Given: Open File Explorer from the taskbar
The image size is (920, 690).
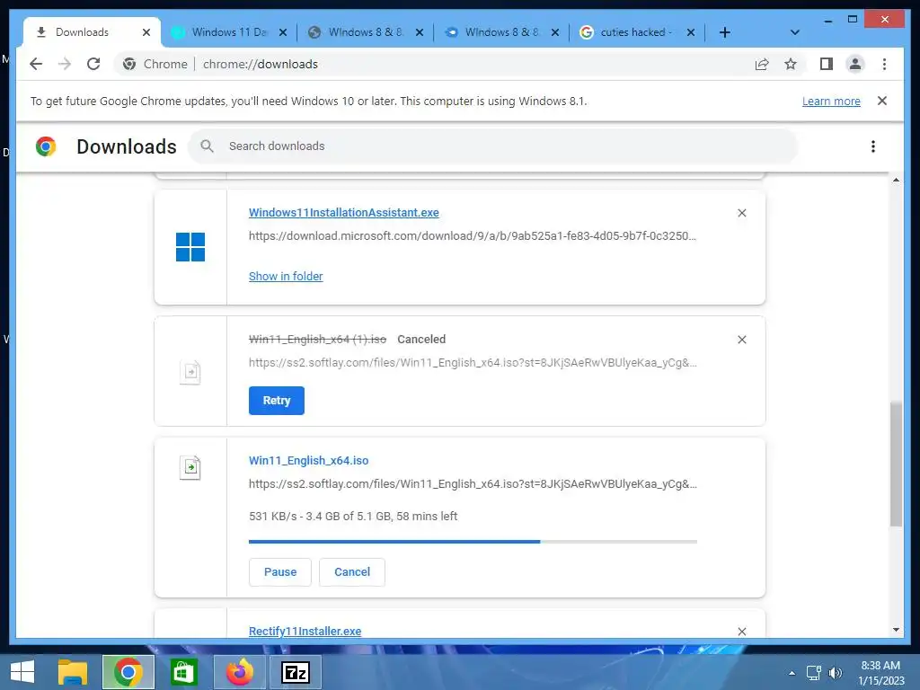Looking at the screenshot, I should 72,672.
